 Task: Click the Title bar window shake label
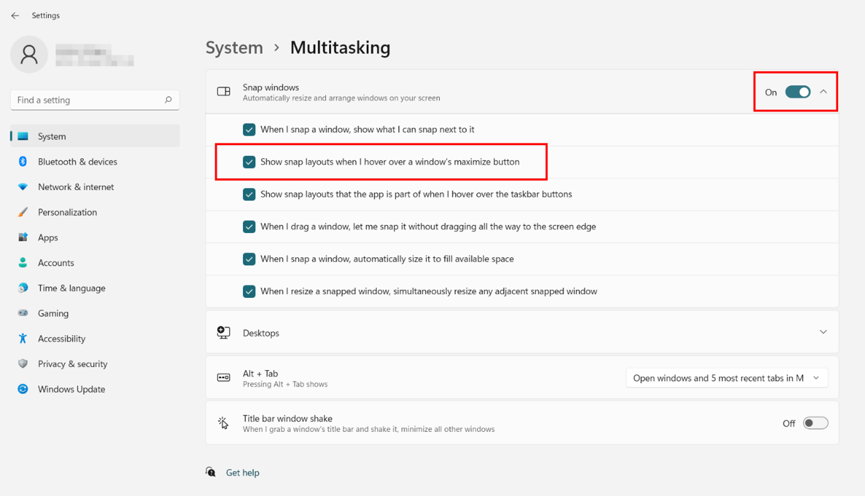pyautogui.click(x=288, y=418)
